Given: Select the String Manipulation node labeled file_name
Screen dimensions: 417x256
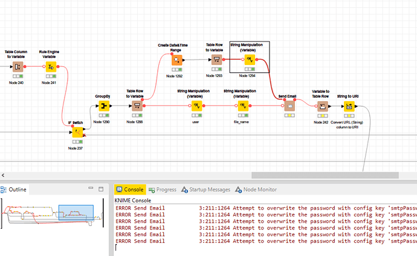Looking at the screenshot, I should pos(243,106).
